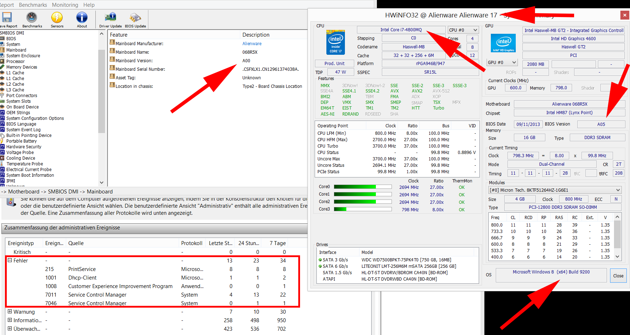
Task: Select Memory Devices in the tree
Action: pyautogui.click(x=21, y=67)
